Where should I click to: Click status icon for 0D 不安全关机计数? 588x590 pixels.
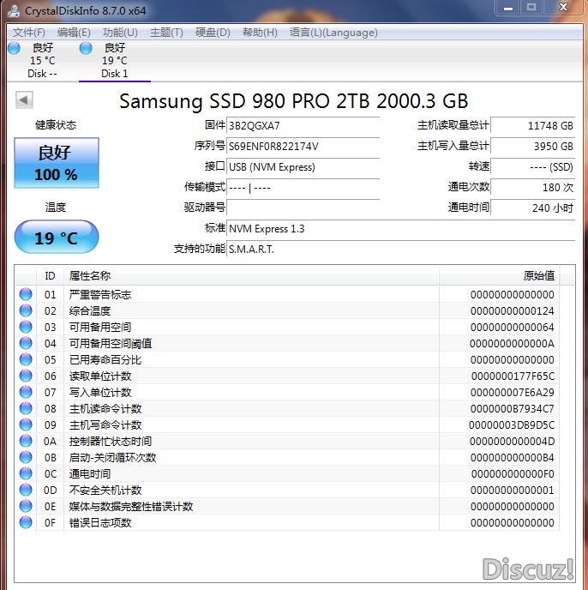26,490
